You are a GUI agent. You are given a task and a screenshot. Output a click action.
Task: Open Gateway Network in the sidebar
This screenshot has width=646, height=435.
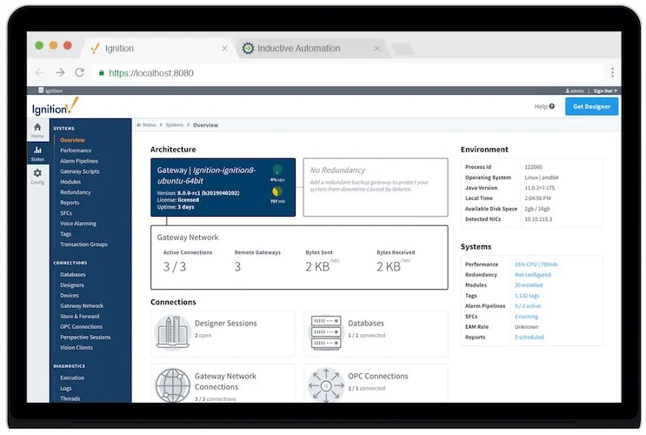(x=82, y=305)
